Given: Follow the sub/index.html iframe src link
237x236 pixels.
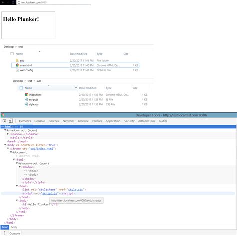Looking at the screenshot, I should [42, 149].
